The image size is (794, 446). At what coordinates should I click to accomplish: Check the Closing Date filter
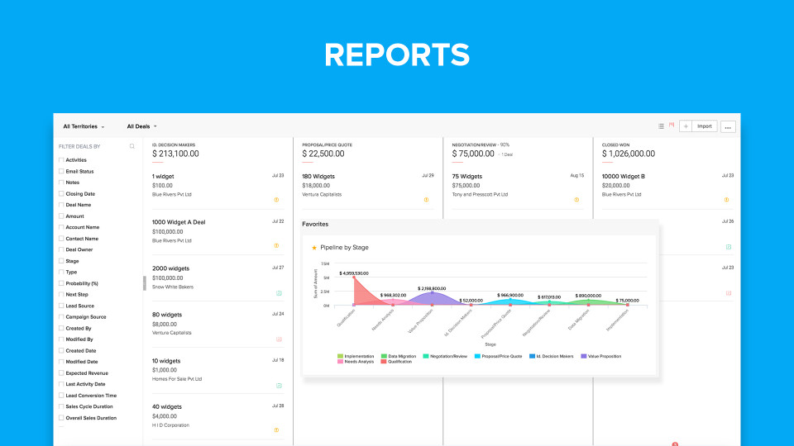coord(61,194)
